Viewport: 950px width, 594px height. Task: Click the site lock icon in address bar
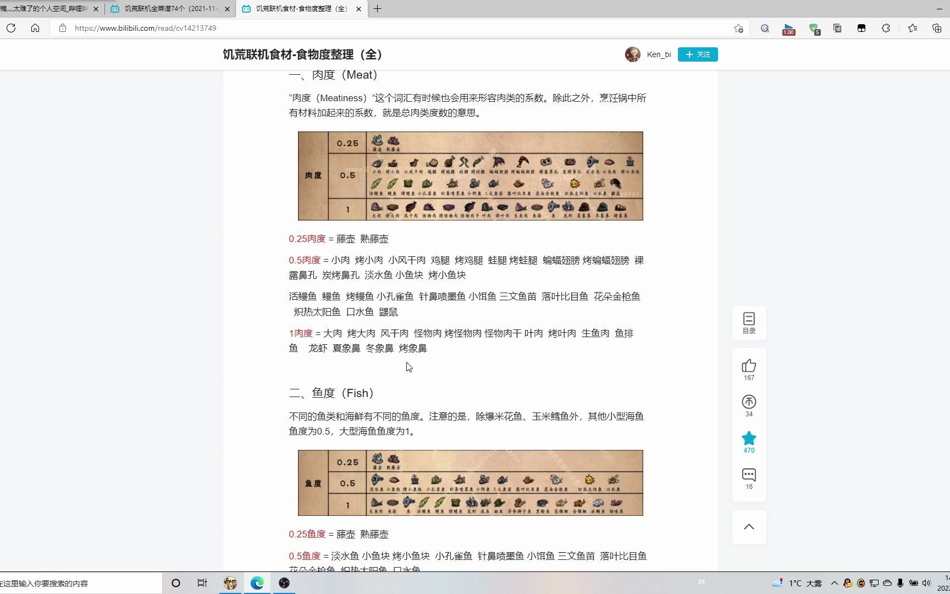click(63, 28)
